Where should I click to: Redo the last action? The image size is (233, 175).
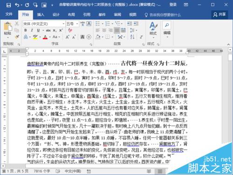27,5
